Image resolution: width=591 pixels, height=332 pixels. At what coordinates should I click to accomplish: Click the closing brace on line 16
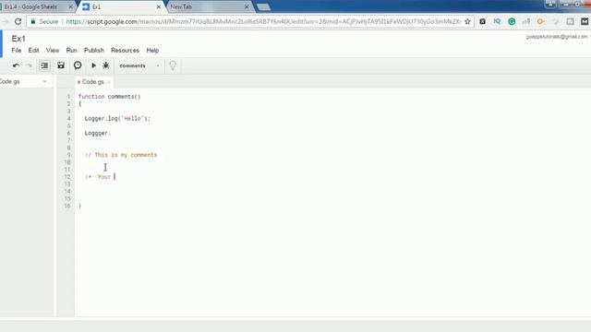pyautogui.click(x=80, y=206)
